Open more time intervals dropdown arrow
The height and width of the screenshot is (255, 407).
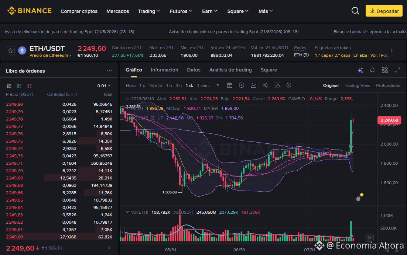tap(218, 85)
